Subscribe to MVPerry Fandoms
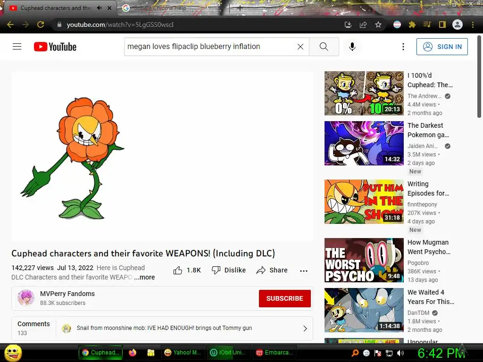The width and height of the screenshot is (483, 362). tap(284, 298)
